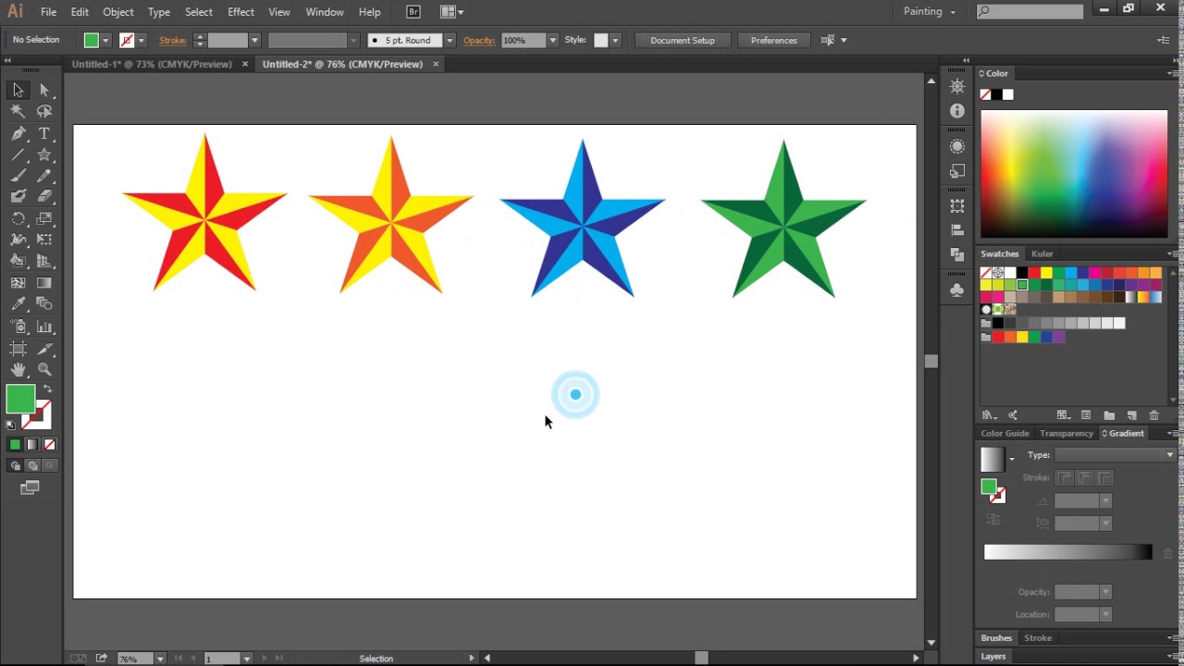Switch paint mode to Gradient

32,445
